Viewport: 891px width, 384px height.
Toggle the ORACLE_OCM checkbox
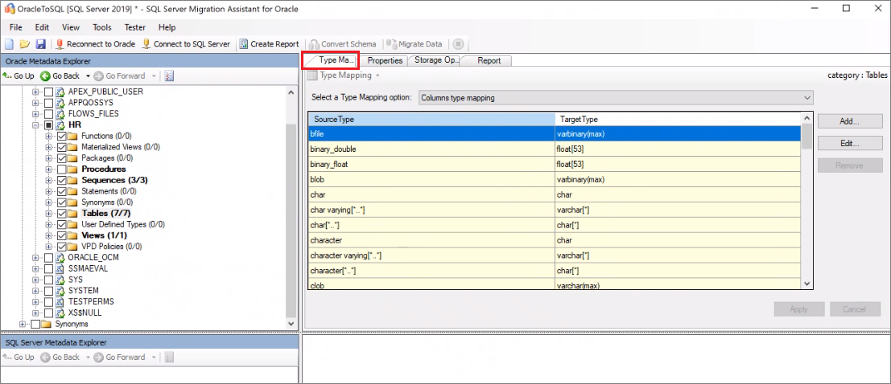pyautogui.click(x=49, y=258)
